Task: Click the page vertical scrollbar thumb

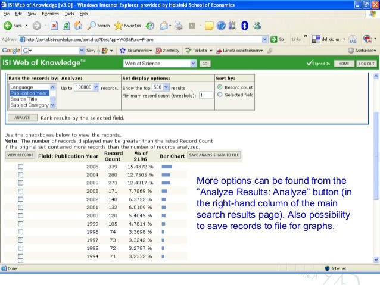Action: click(376, 156)
